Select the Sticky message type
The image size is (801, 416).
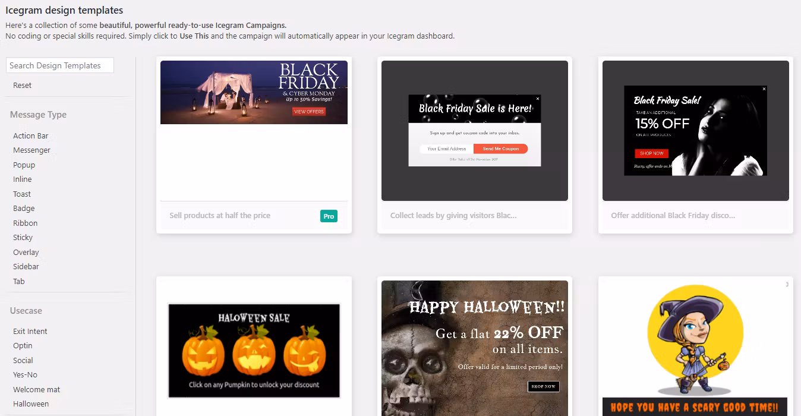pyautogui.click(x=23, y=237)
